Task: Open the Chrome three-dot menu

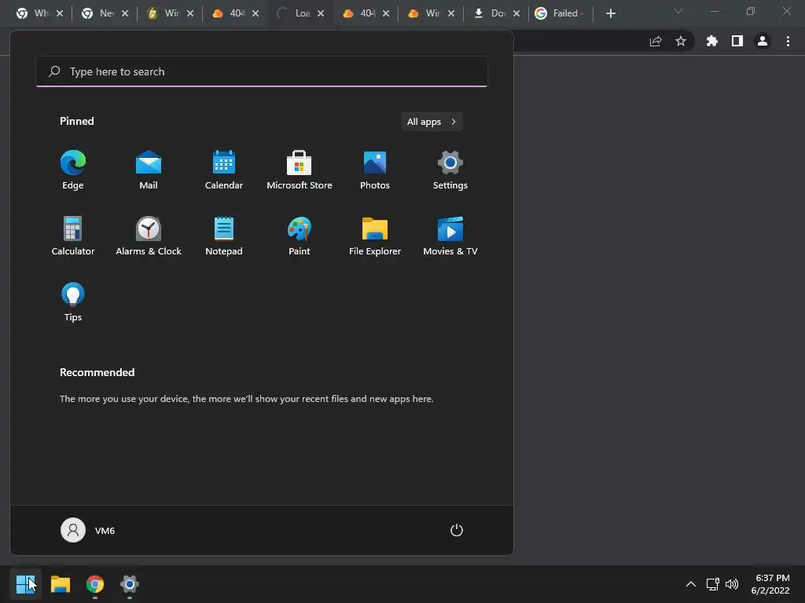Action: [788, 41]
